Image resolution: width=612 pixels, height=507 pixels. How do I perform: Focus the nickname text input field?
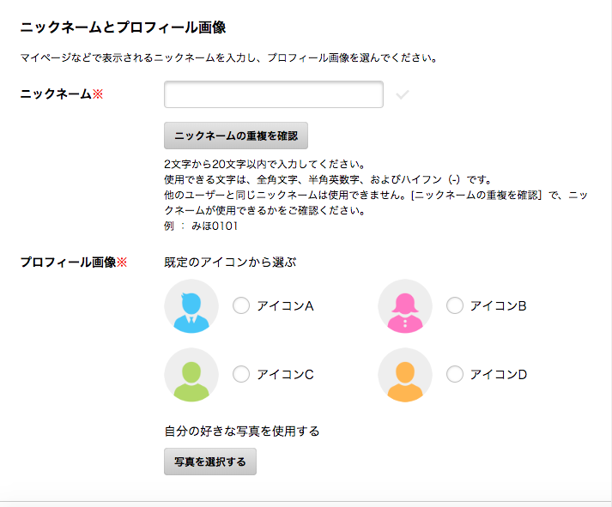274,94
